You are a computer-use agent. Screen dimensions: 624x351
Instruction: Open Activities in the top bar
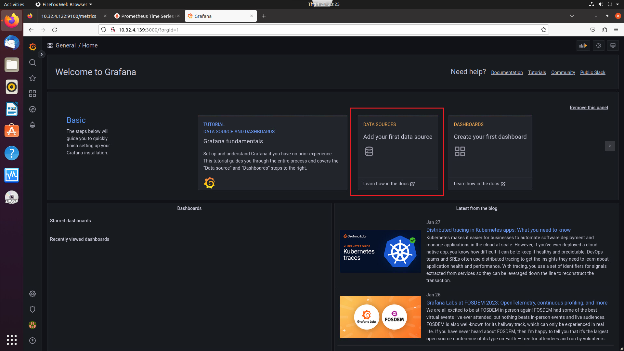(x=14, y=4)
